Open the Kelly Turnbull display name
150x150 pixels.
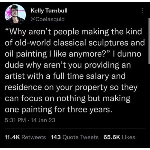49,10
